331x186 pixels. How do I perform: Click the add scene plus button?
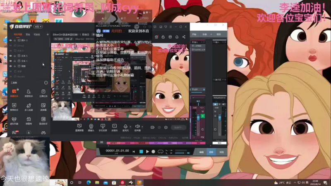(48, 34)
